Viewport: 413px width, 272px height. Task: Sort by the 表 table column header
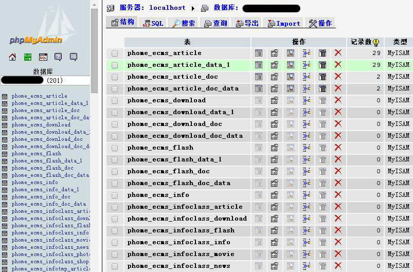[187, 42]
